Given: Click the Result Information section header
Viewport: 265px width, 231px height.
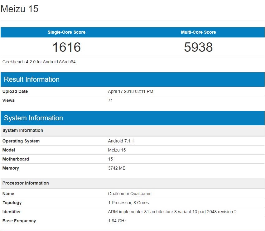Looking at the screenshot, I should 31,79.
